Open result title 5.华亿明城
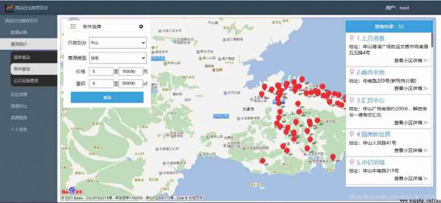Viewport: 441px width, 203px height. pyautogui.click(x=370, y=163)
